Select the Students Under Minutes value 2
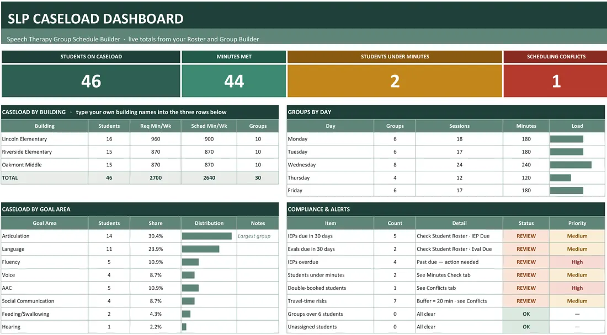 pos(395,81)
